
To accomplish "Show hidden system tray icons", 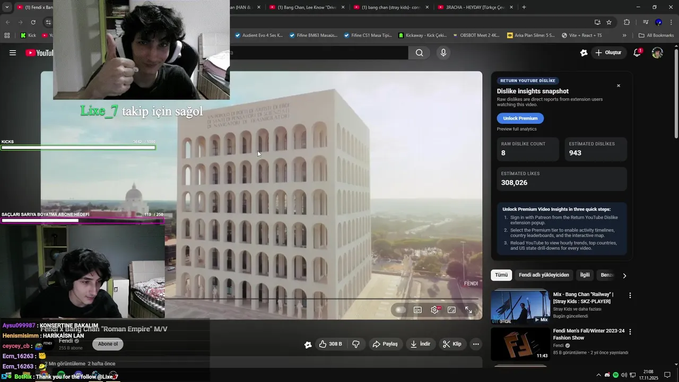I will click(x=599, y=375).
